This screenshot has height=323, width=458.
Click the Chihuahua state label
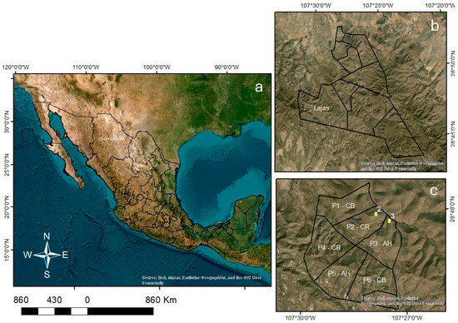[x=112, y=139]
